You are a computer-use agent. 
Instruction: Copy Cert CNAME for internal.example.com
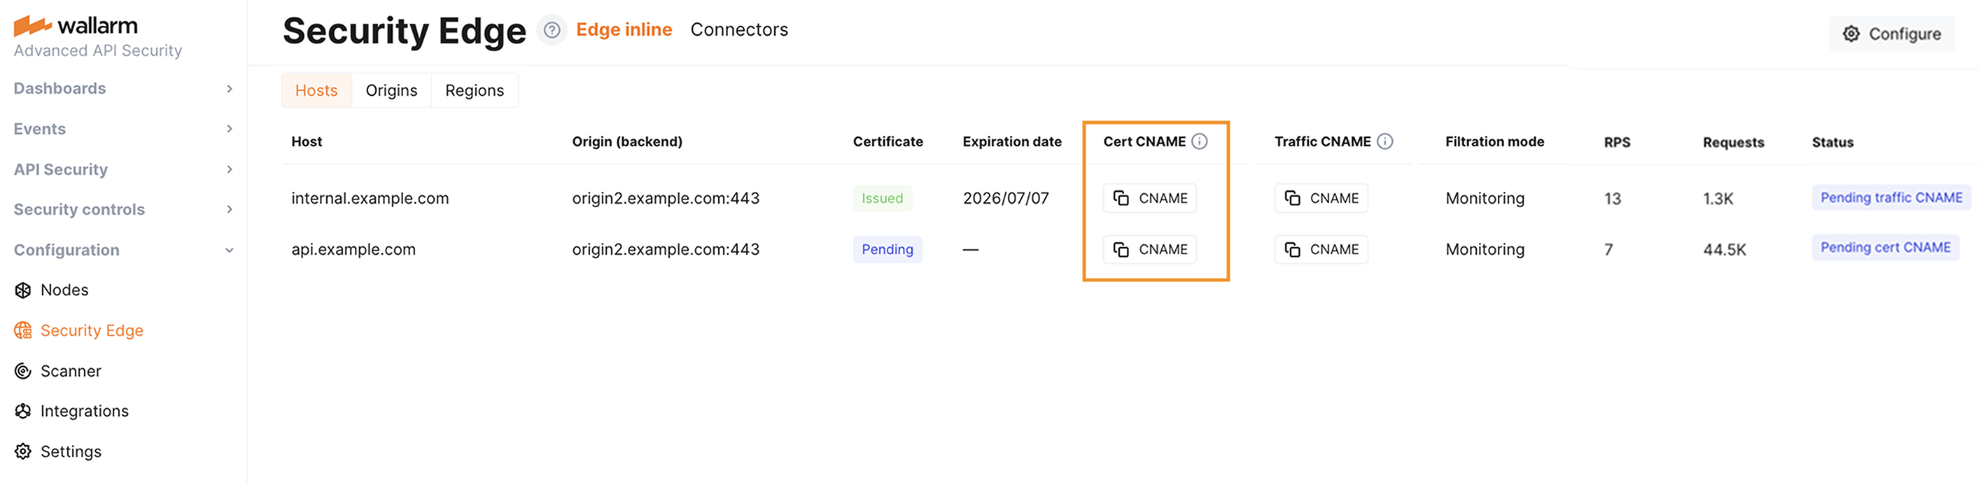point(1149,198)
